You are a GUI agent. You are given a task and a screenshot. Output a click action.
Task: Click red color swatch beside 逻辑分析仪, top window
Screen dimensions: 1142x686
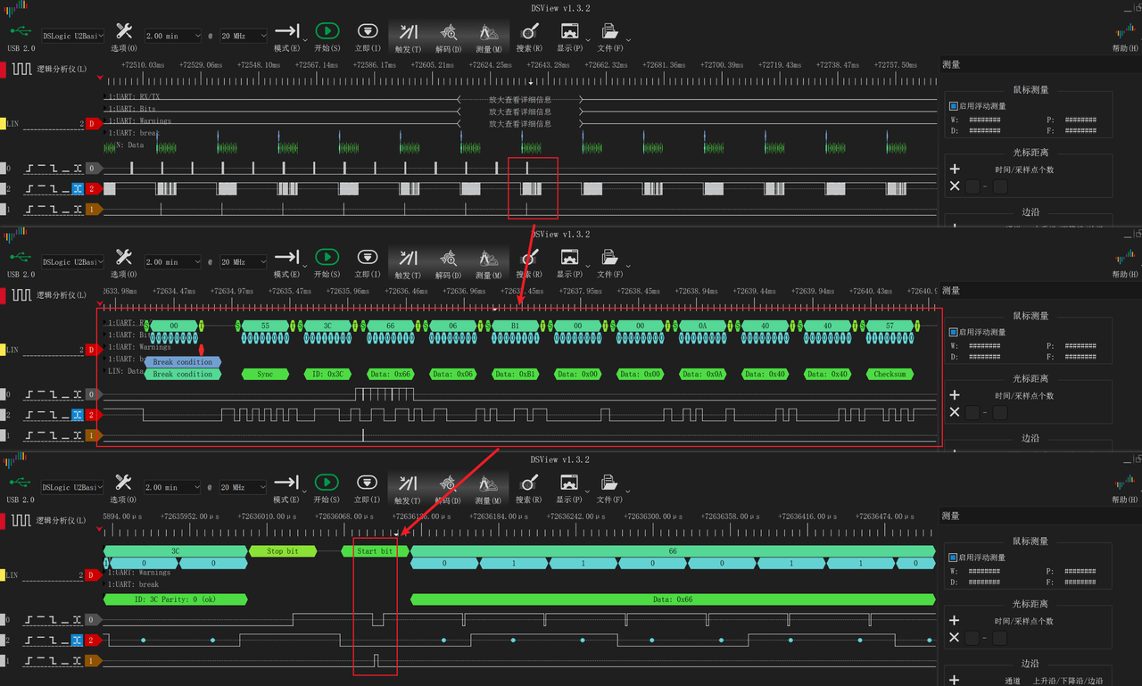4,69
